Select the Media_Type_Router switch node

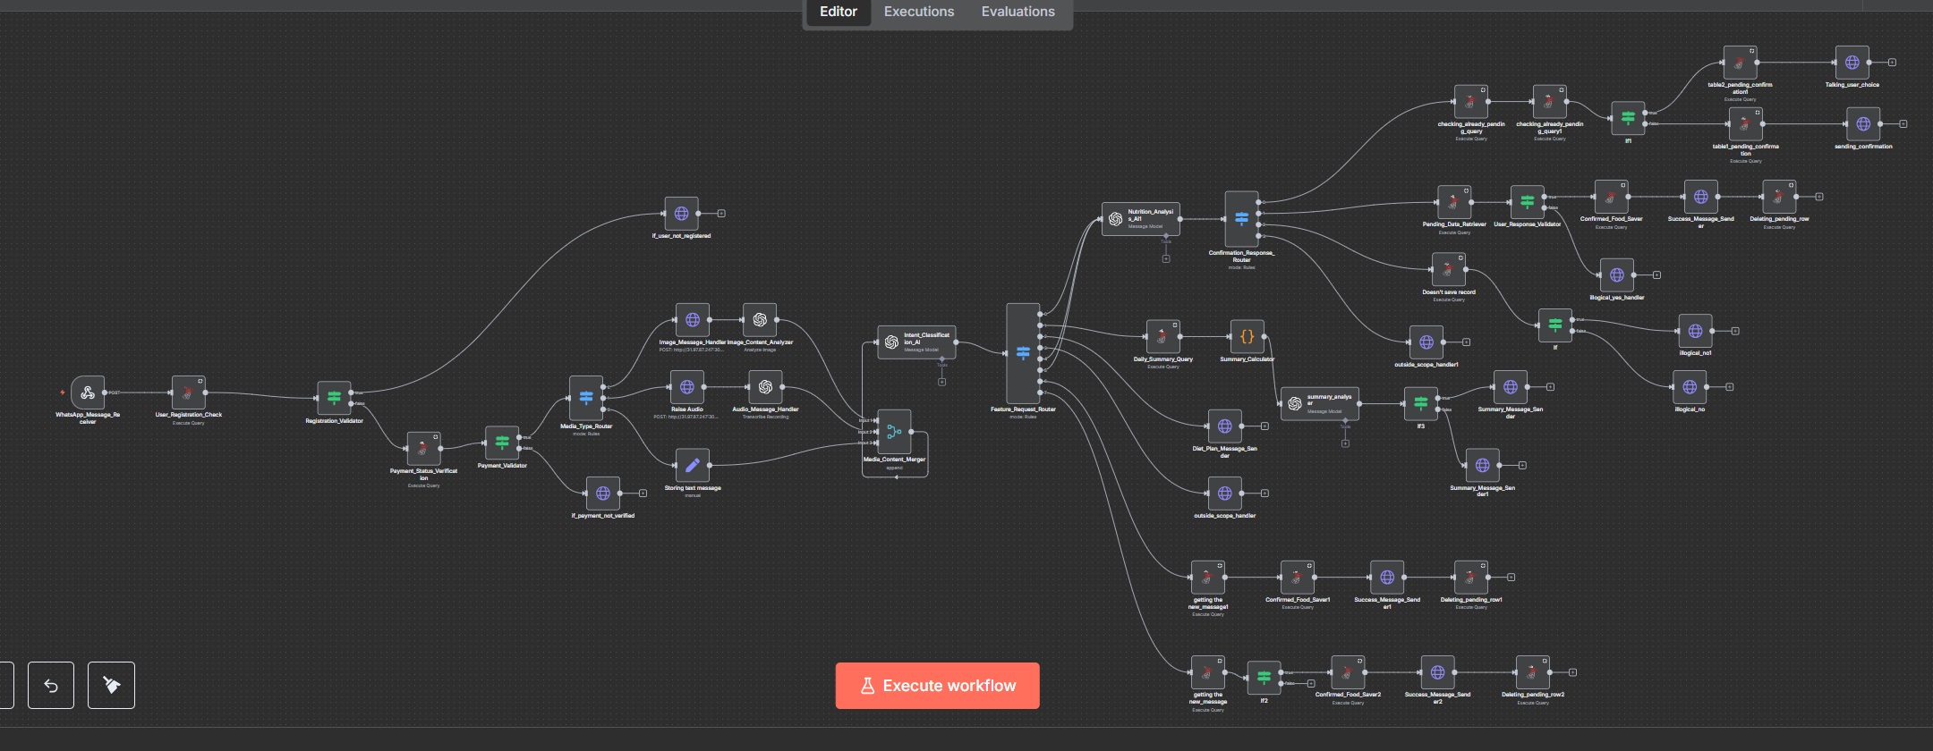click(x=586, y=398)
